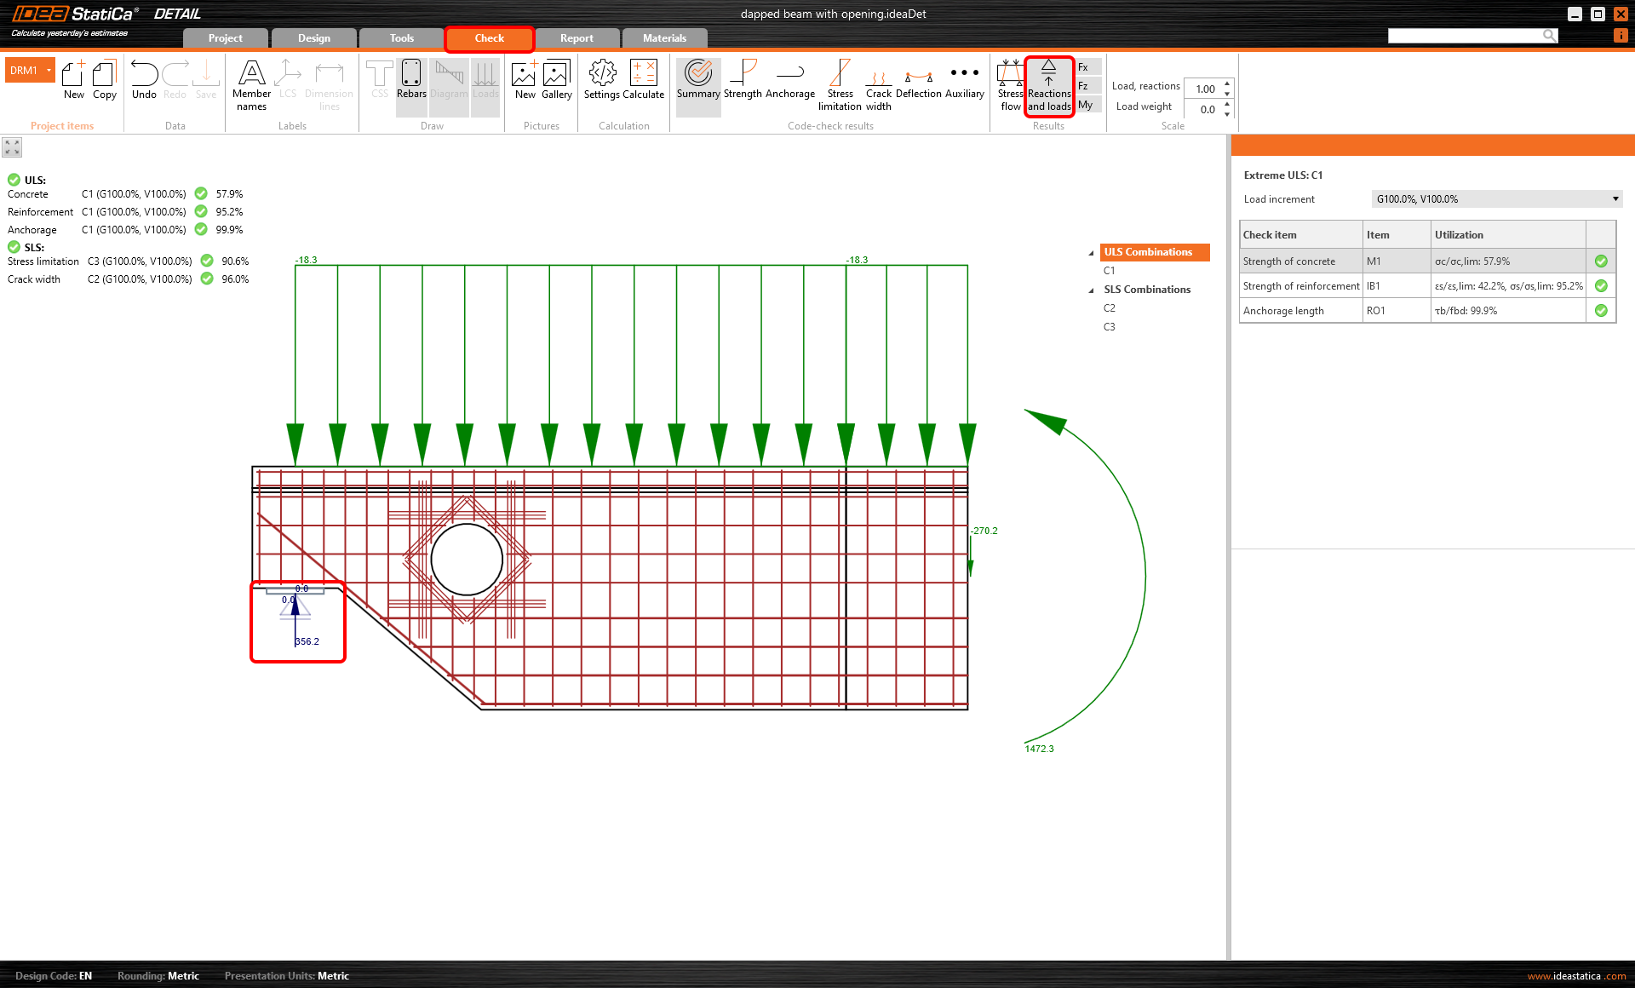
Task: Increase the Load, reactions scale value
Action: (x=1227, y=83)
